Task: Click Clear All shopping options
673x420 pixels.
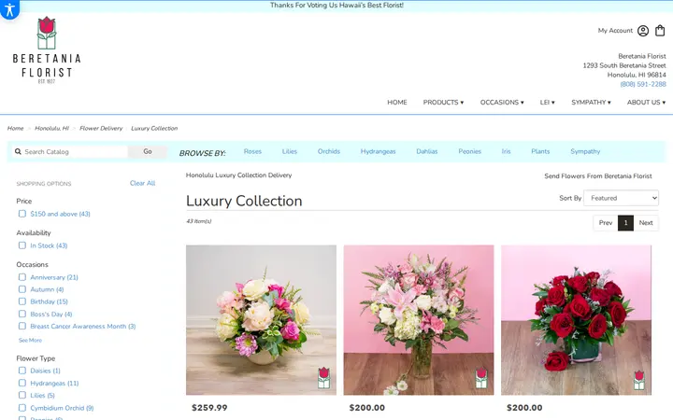Action: pyautogui.click(x=142, y=183)
